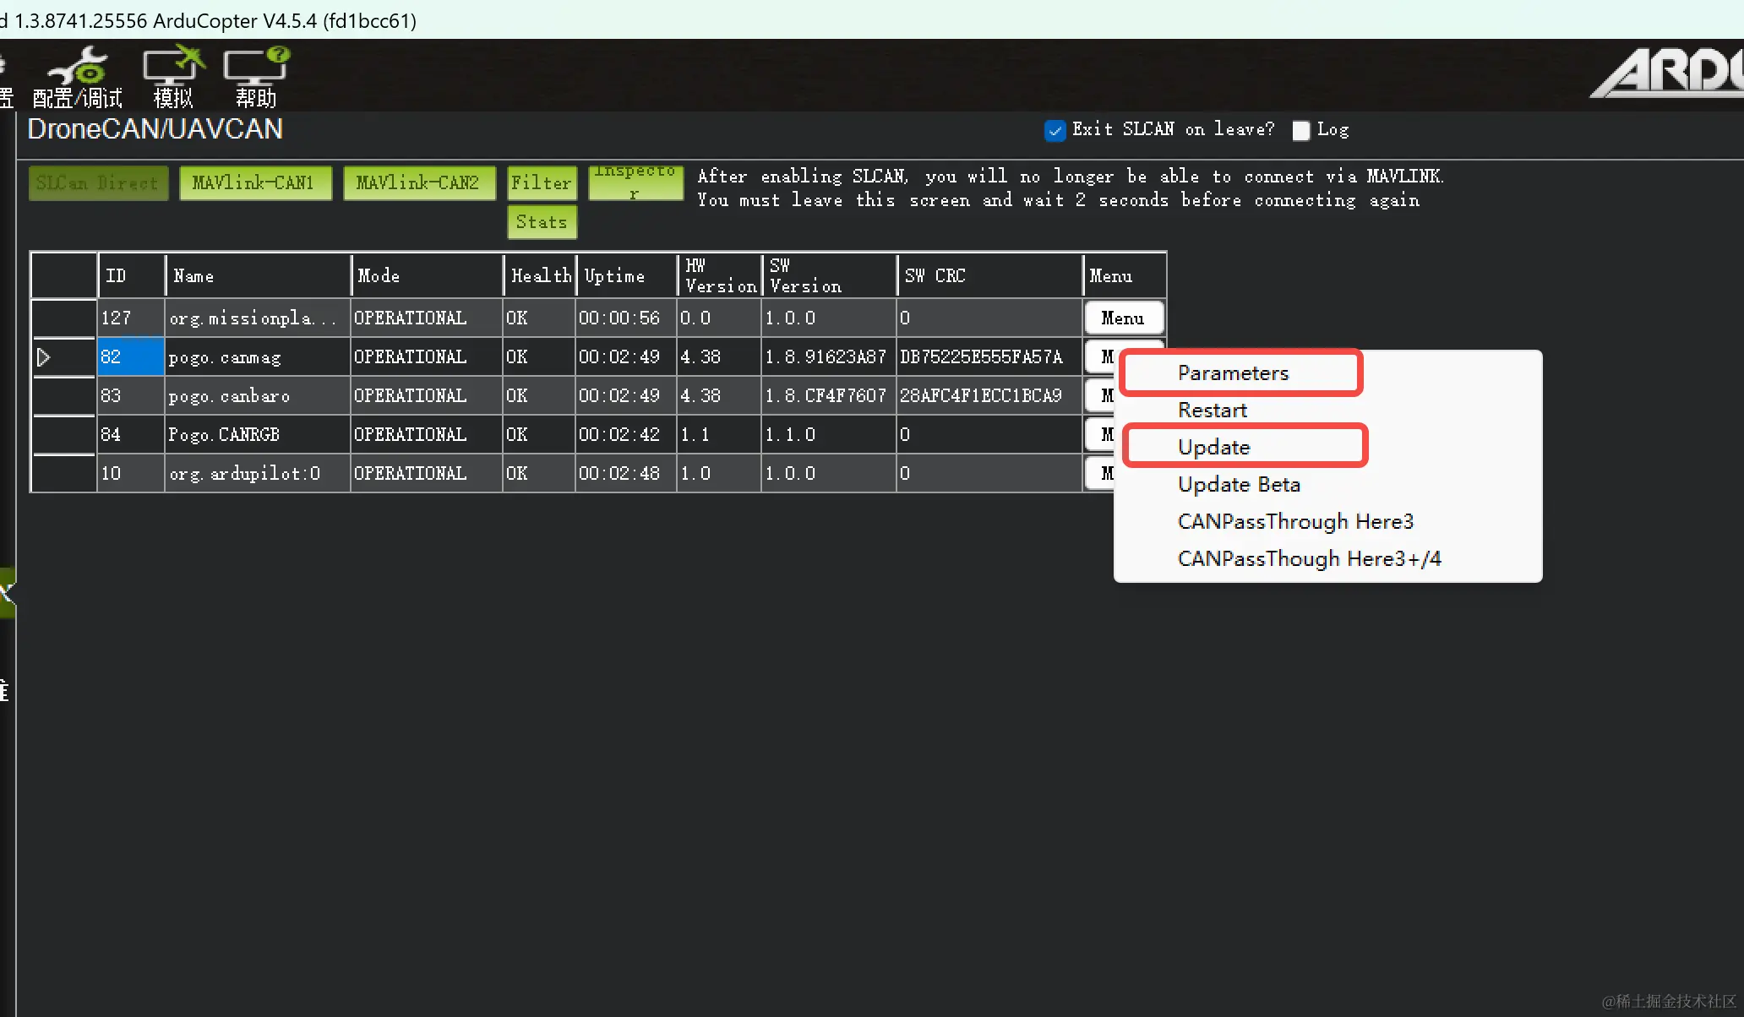Select Restart from the context menu

click(1212, 411)
